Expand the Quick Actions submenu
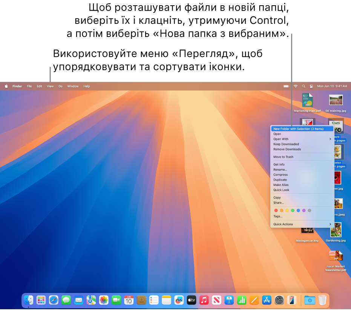Screen dimensions: 351x310 [302, 224]
